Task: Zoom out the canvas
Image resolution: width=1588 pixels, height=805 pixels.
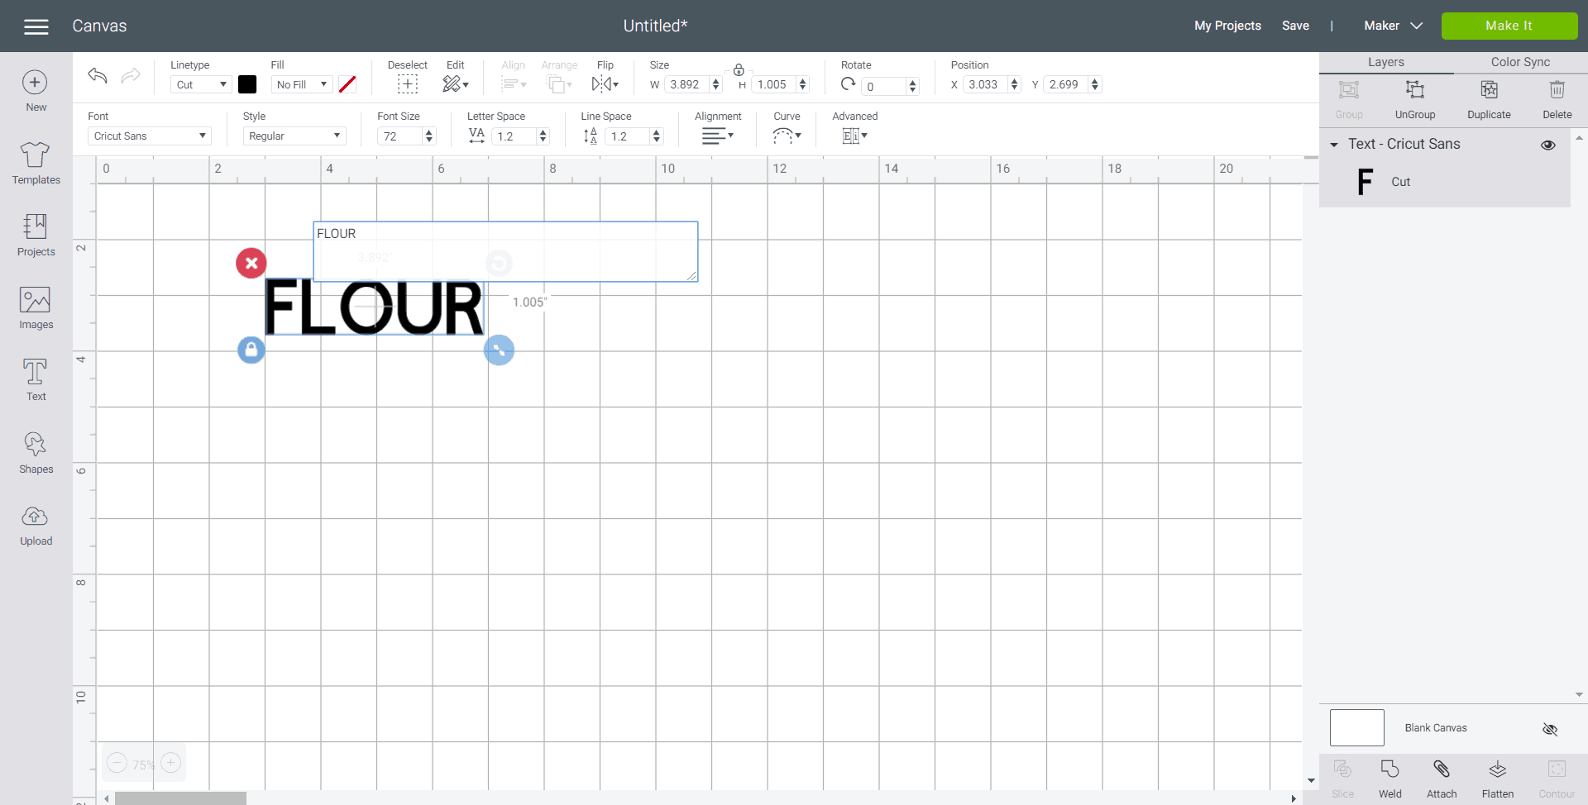Action: (117, 763)
